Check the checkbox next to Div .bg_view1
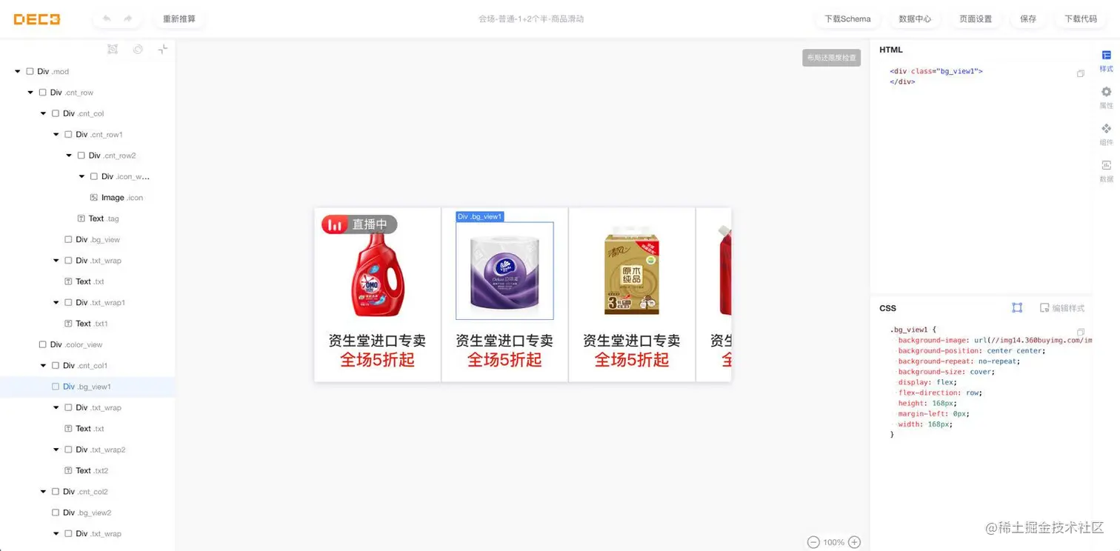This screenshot has height=551, width=1120. pos(55,386)
